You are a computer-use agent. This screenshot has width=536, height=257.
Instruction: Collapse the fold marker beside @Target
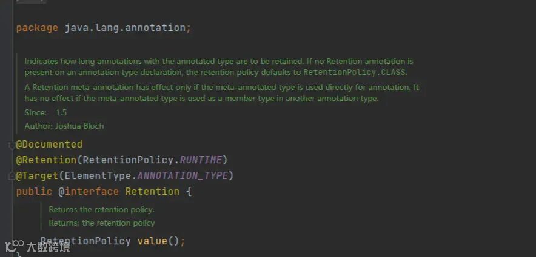[12, 176]
